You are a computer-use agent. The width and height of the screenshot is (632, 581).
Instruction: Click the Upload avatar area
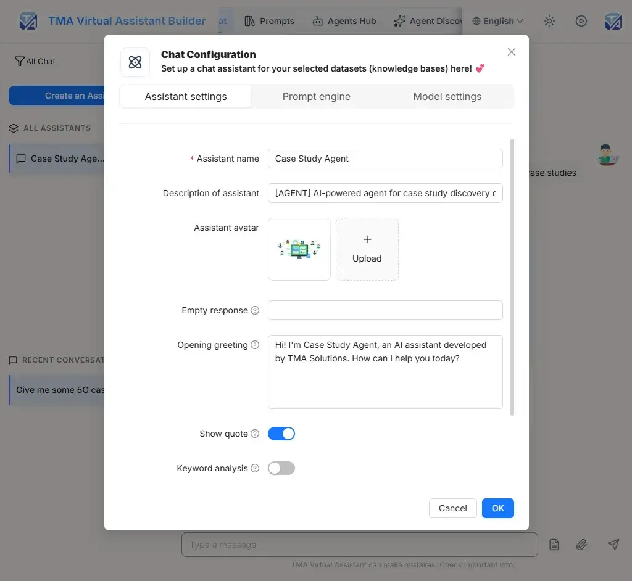point(367,249)
